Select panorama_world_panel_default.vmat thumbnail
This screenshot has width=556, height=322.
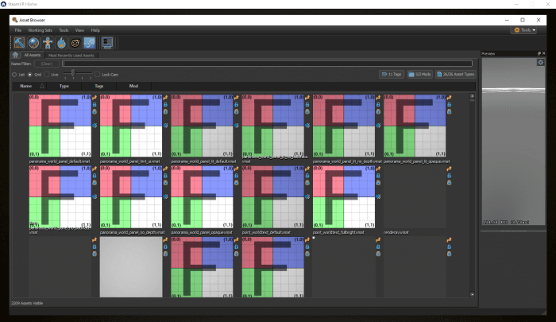point(60,126)
